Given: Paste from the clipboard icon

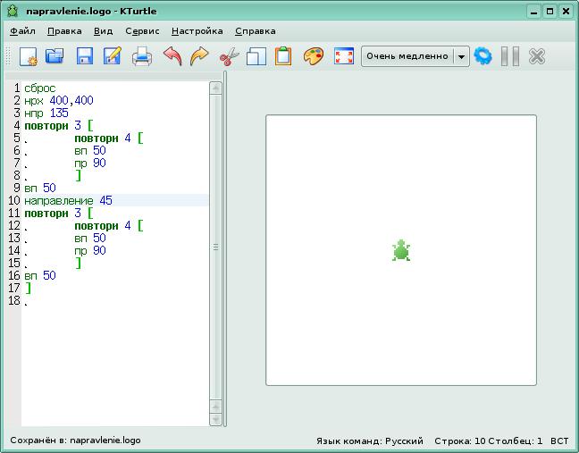Looking at the screenshot, I should pyautogui.click(x=283, y=57).
